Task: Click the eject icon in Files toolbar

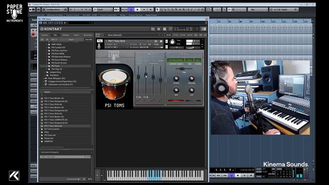Action: click(x=47, y=40)
